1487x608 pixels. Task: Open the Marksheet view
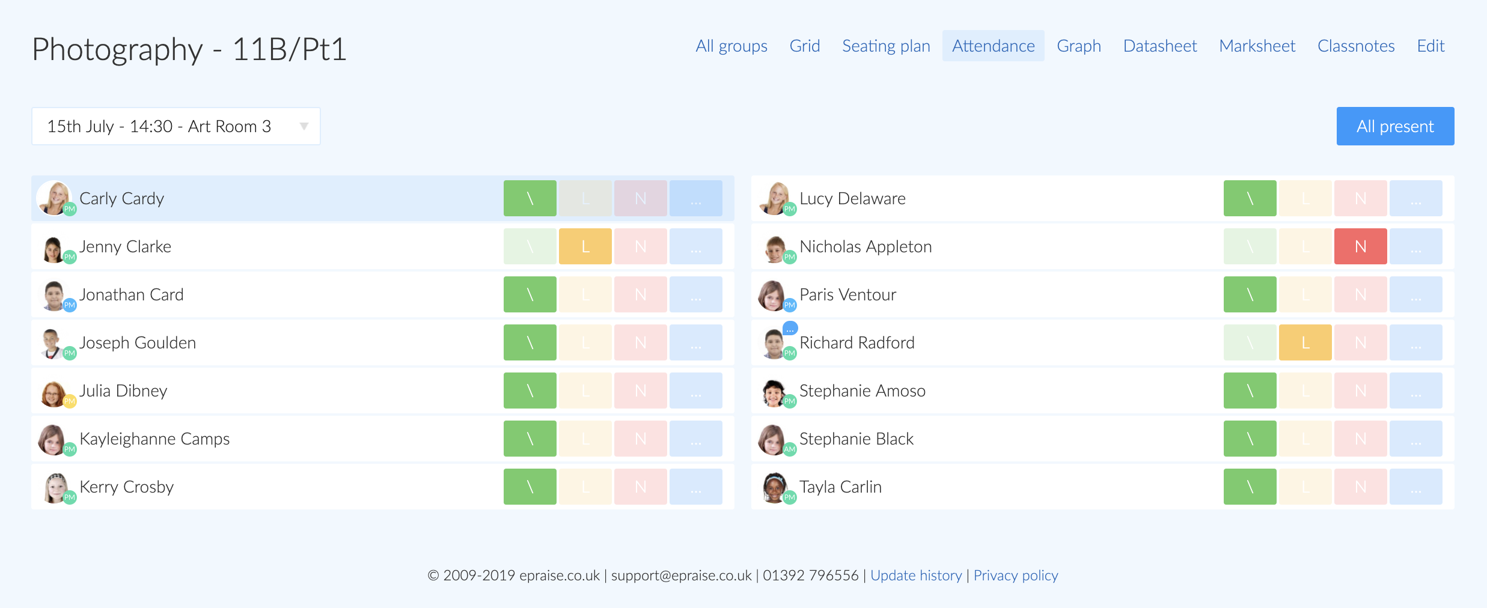(1257, 45)
